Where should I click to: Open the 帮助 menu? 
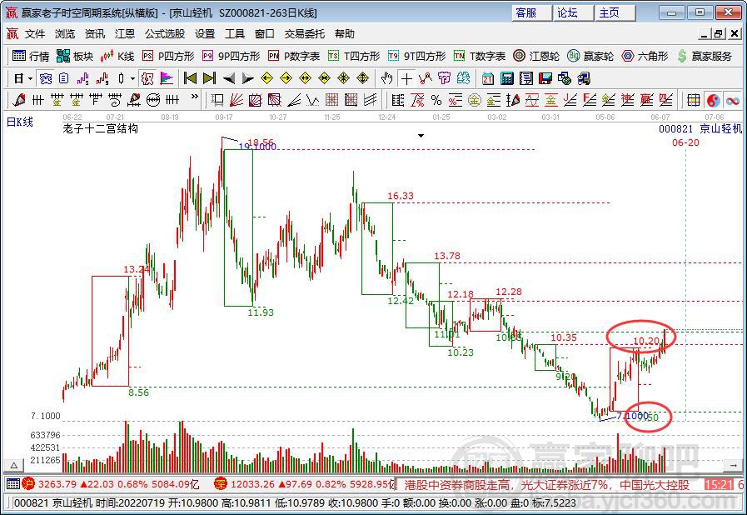pyautogui.click(x=345, y=34)
